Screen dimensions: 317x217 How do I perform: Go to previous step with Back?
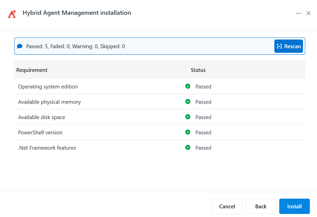tap(261, 206)
